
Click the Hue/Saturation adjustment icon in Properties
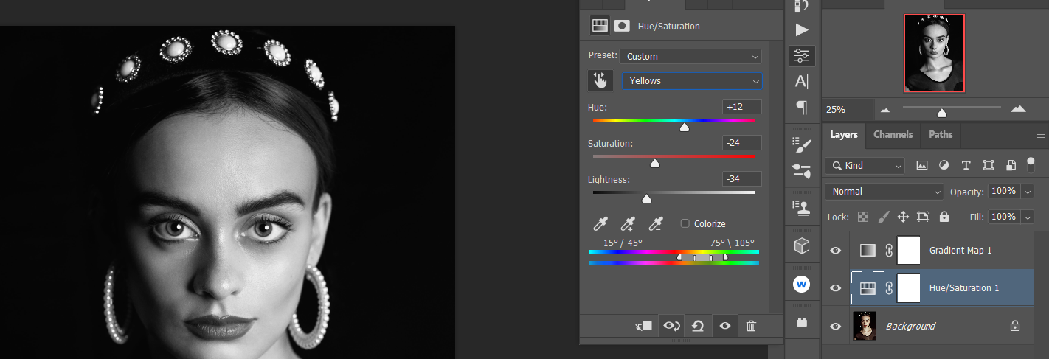tap(600, 26)
